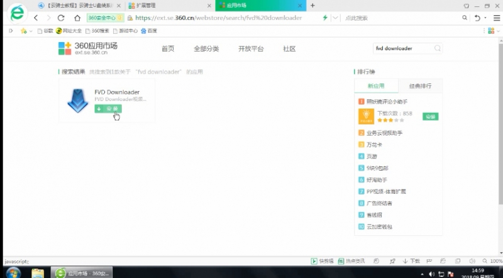Open ranked app PP视频-体育扩展

coord(386,191)
